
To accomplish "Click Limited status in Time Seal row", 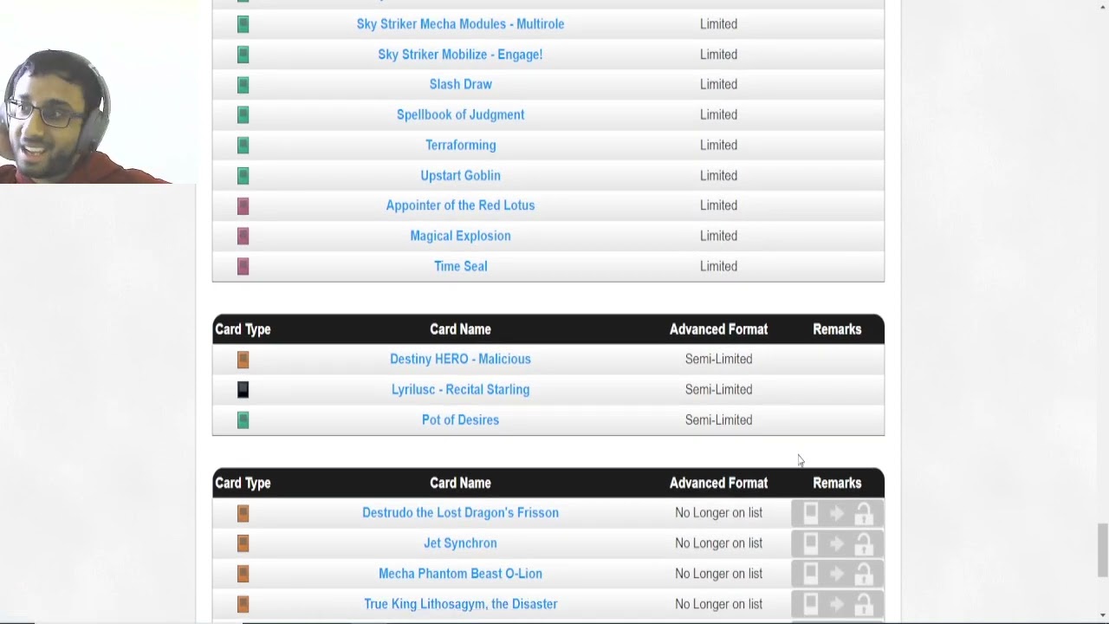I will [718, 266].
